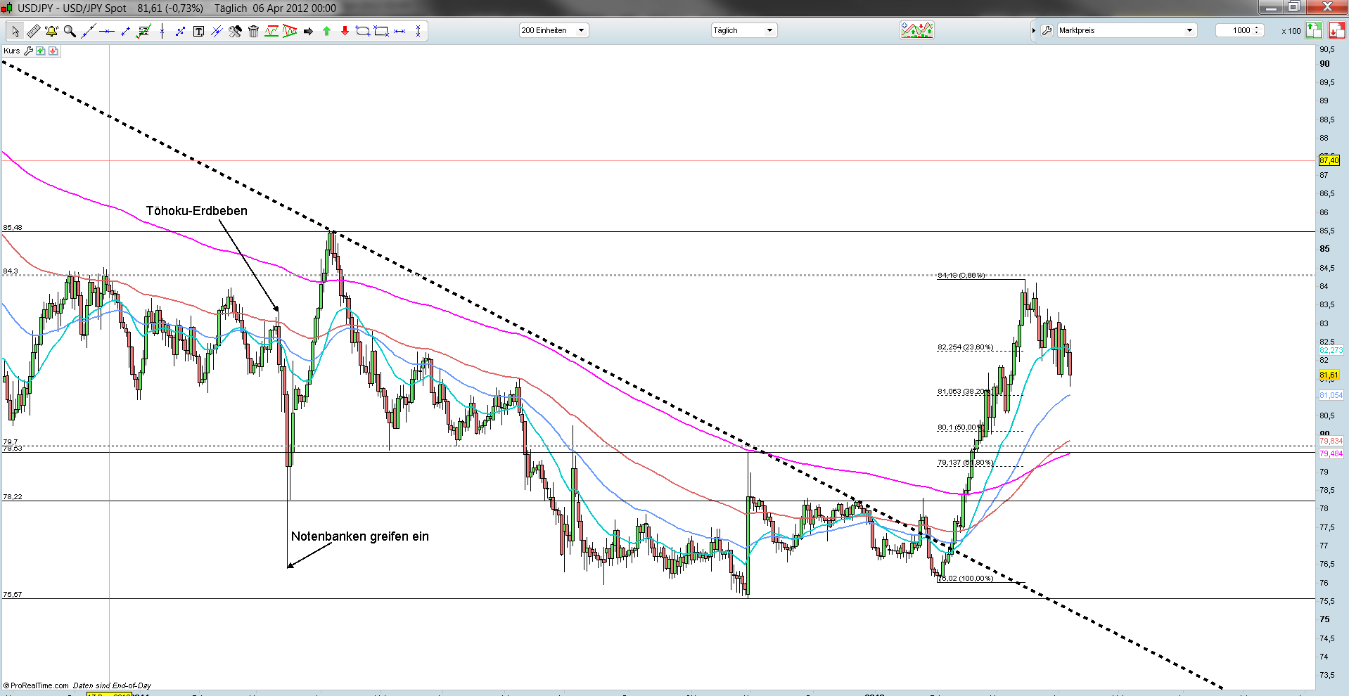Image resolution: width=1349 pixels, height=696 pixels.
Task: Select the text annotation tool
Action: [198, 31]
